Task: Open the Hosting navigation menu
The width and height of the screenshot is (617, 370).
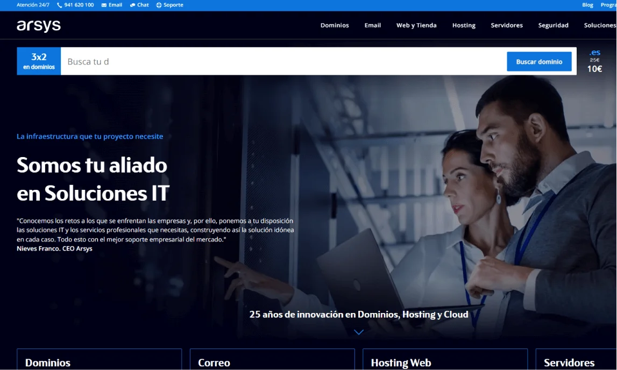Action: coord(464,25)
